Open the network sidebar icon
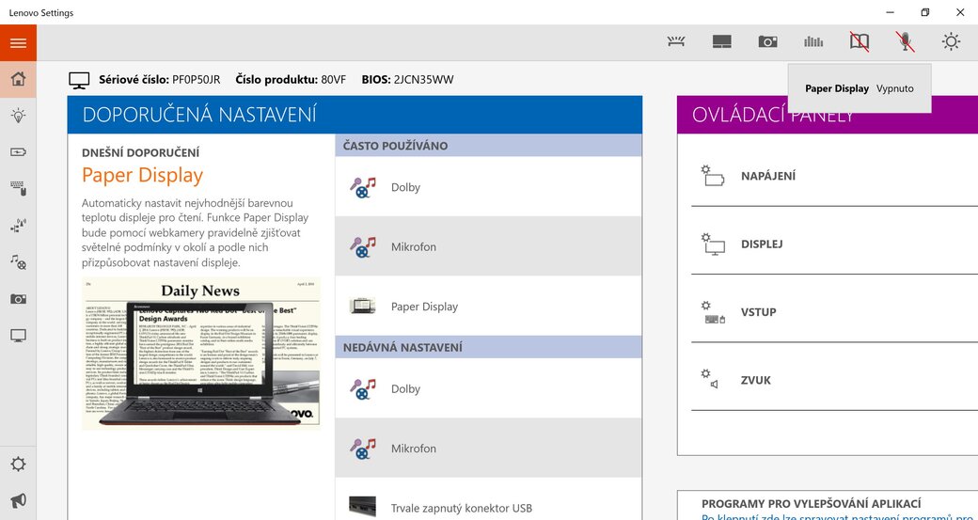The image size is (978, 520). [18, 225]
